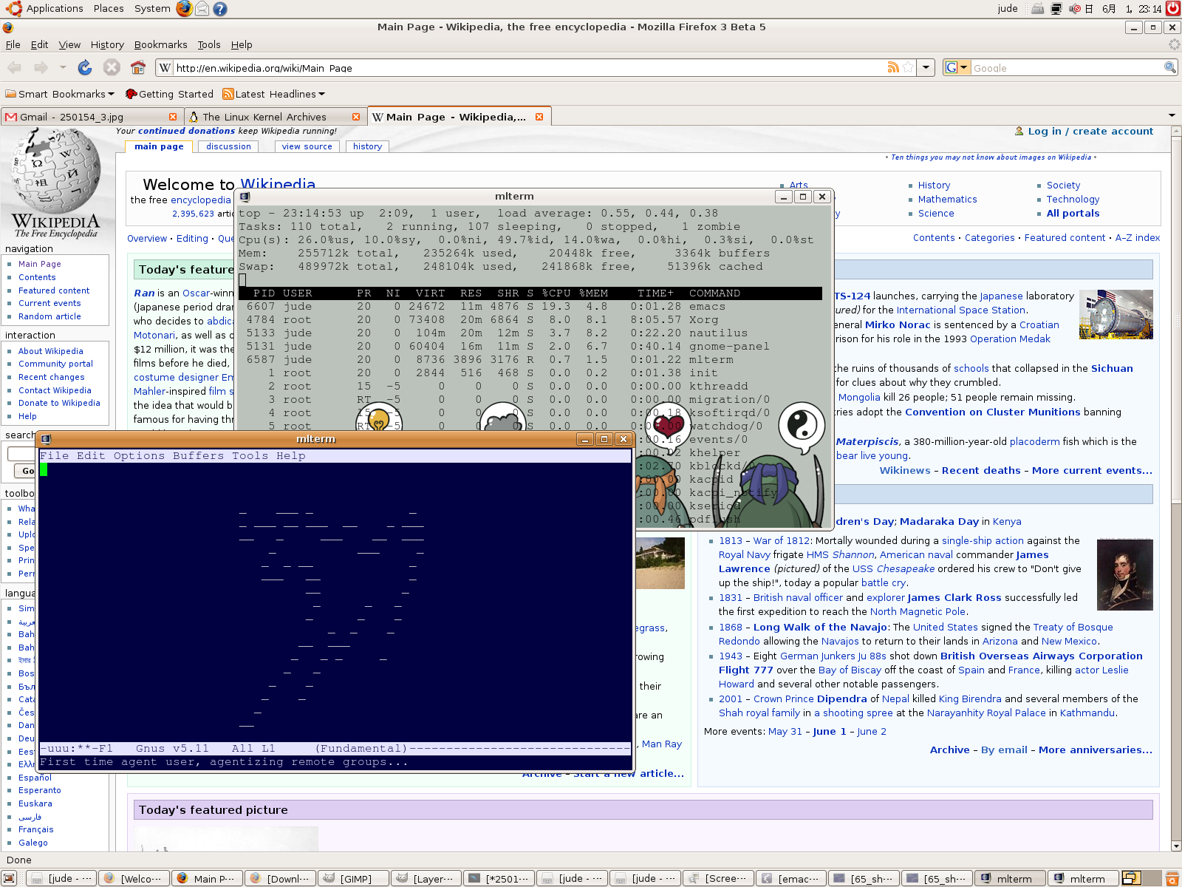Viewport: 1182px width, 887px height.
Task: Open the list all tabs dropdown
Action: [x=1172, y=115]
